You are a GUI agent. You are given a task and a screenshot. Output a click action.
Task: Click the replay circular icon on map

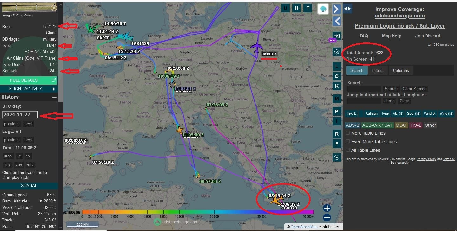(x=336, y=157)
